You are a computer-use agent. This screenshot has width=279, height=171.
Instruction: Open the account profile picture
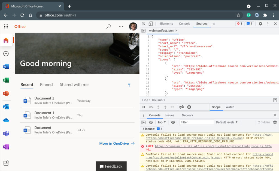[133, 26]
